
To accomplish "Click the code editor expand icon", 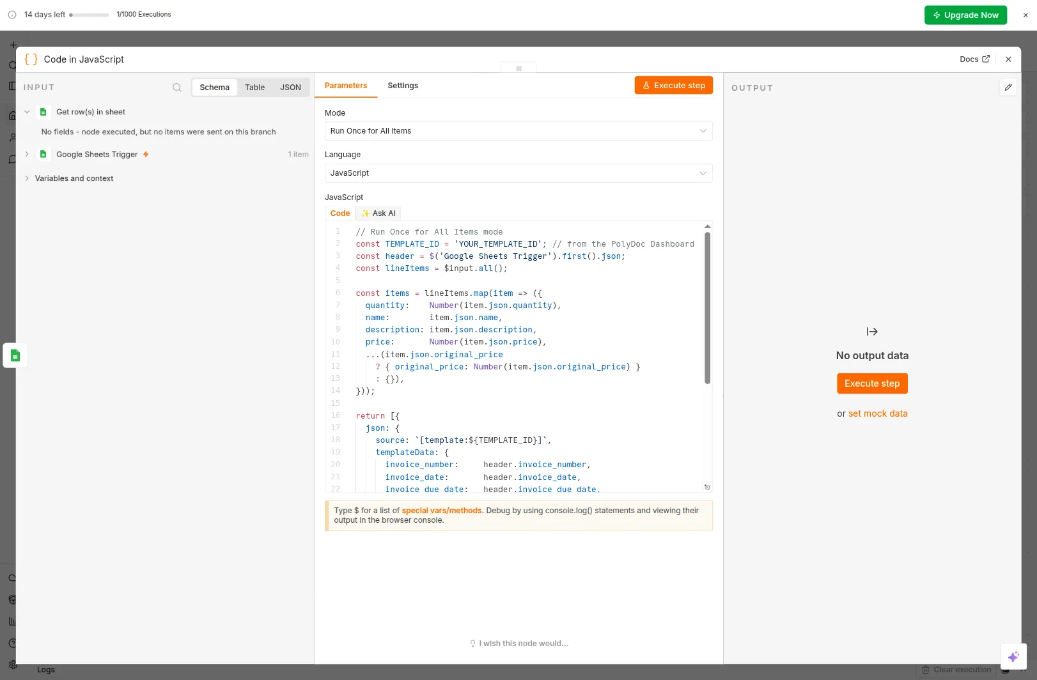I will [707, 487].
